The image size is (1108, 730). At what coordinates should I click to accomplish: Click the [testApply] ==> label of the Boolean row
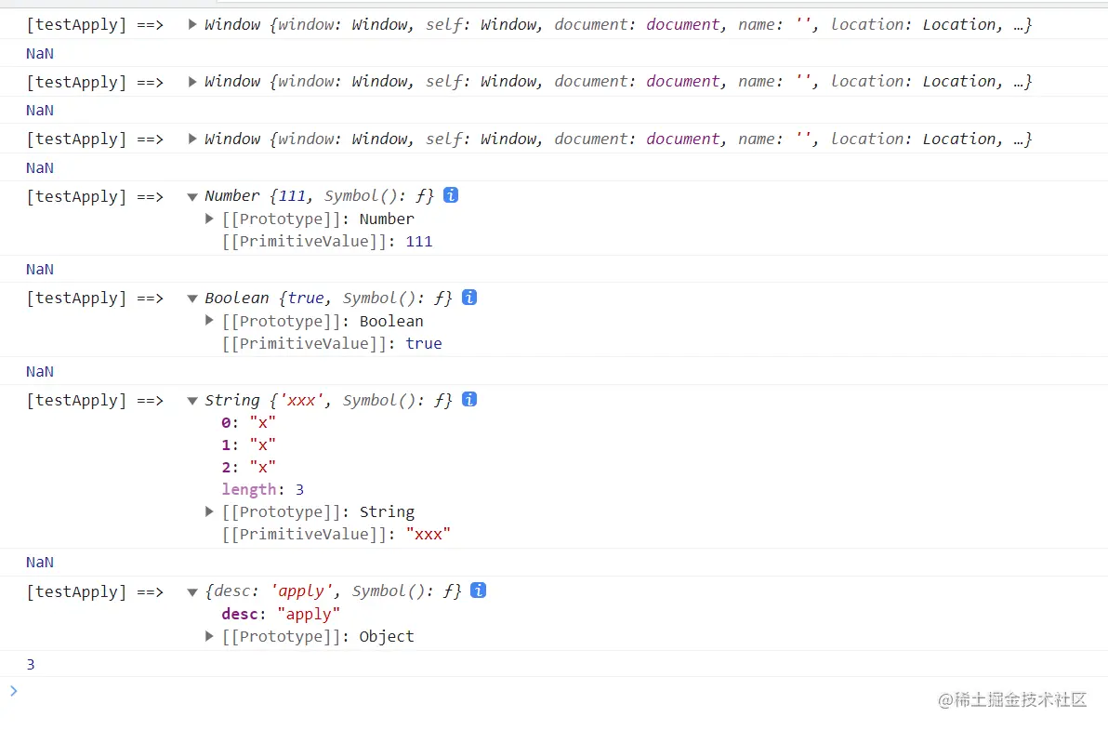[x=95, y=299]
